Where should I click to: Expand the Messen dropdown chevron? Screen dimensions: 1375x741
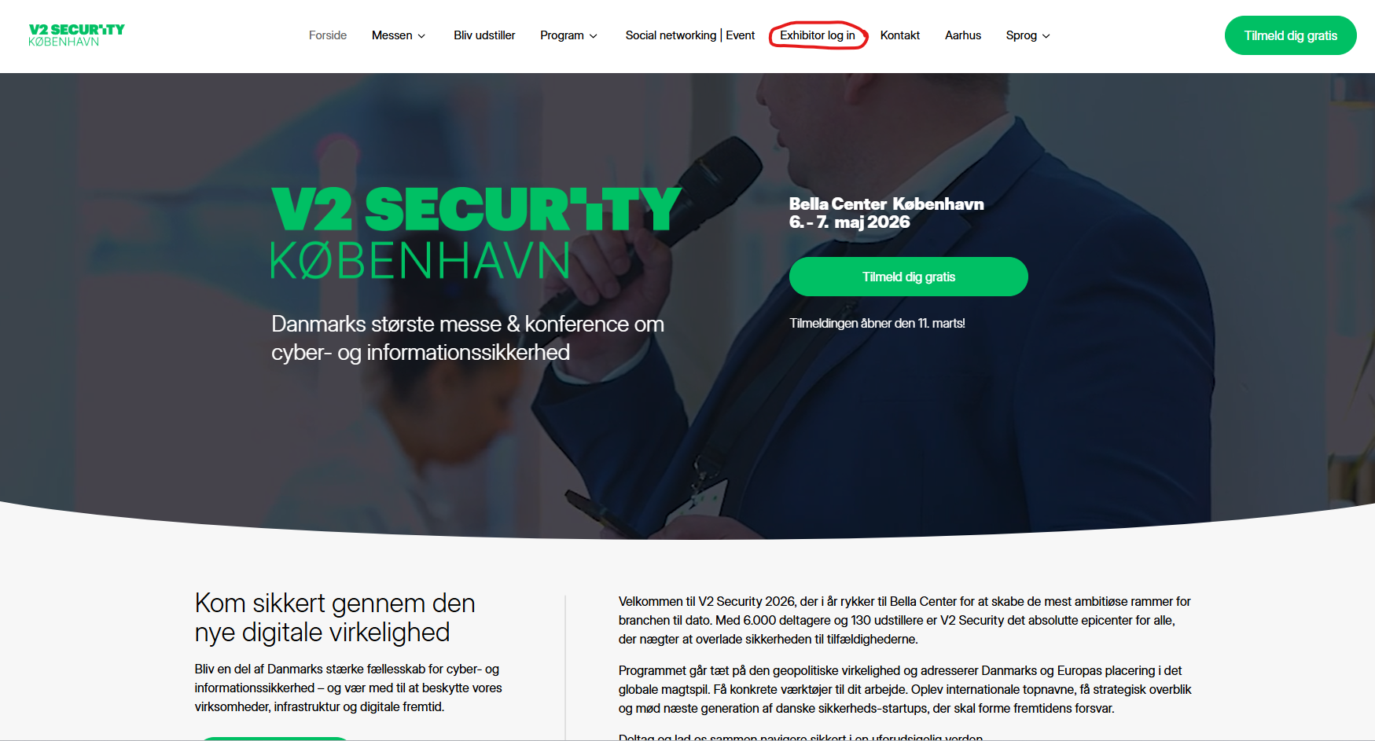[x=421, y=36]
